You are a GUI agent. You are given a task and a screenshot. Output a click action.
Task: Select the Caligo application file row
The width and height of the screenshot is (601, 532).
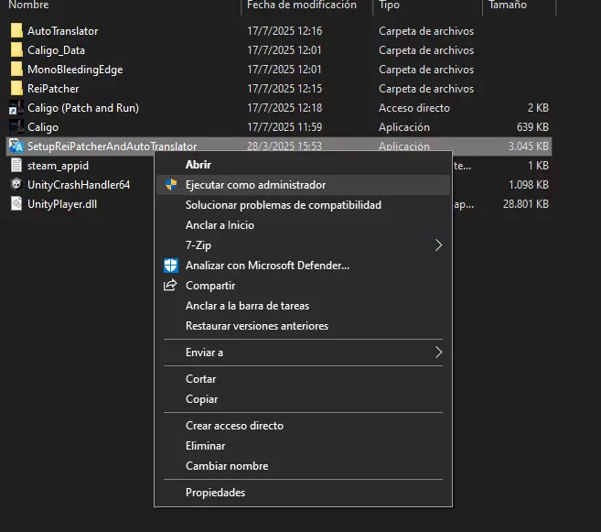pyautogui.click(x=43, y=127)
